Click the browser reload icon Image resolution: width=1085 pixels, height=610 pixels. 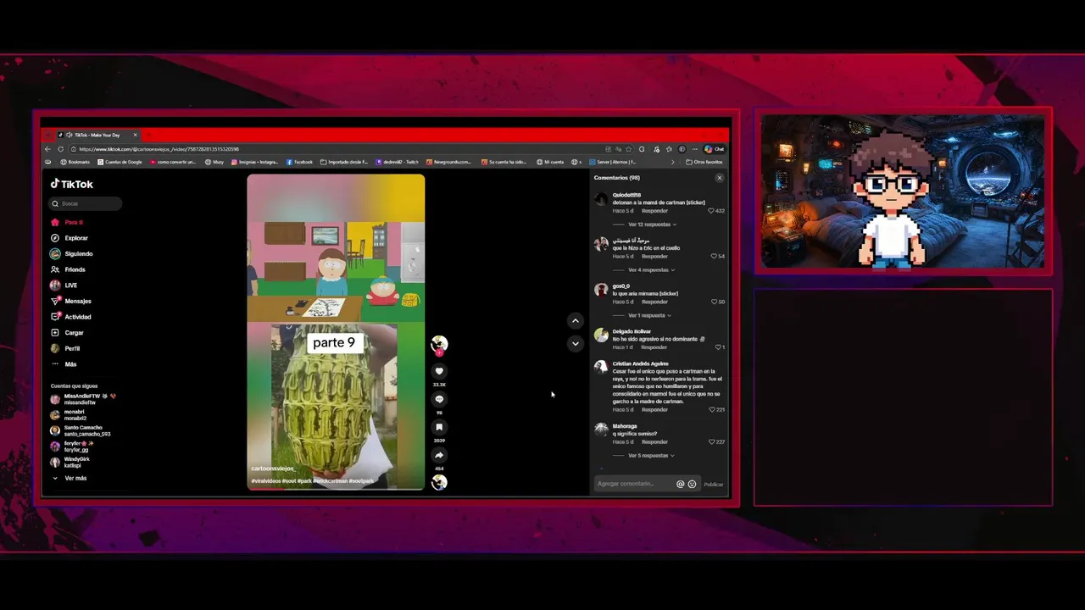(x=60, y=149)
